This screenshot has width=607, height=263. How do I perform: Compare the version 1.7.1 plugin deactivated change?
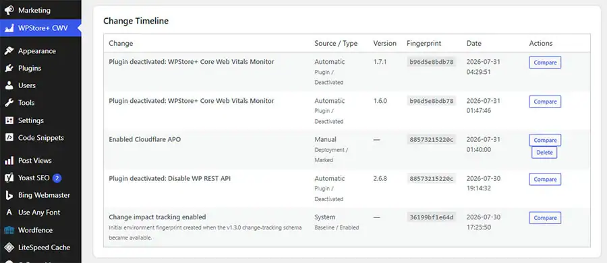coord(545,63)
